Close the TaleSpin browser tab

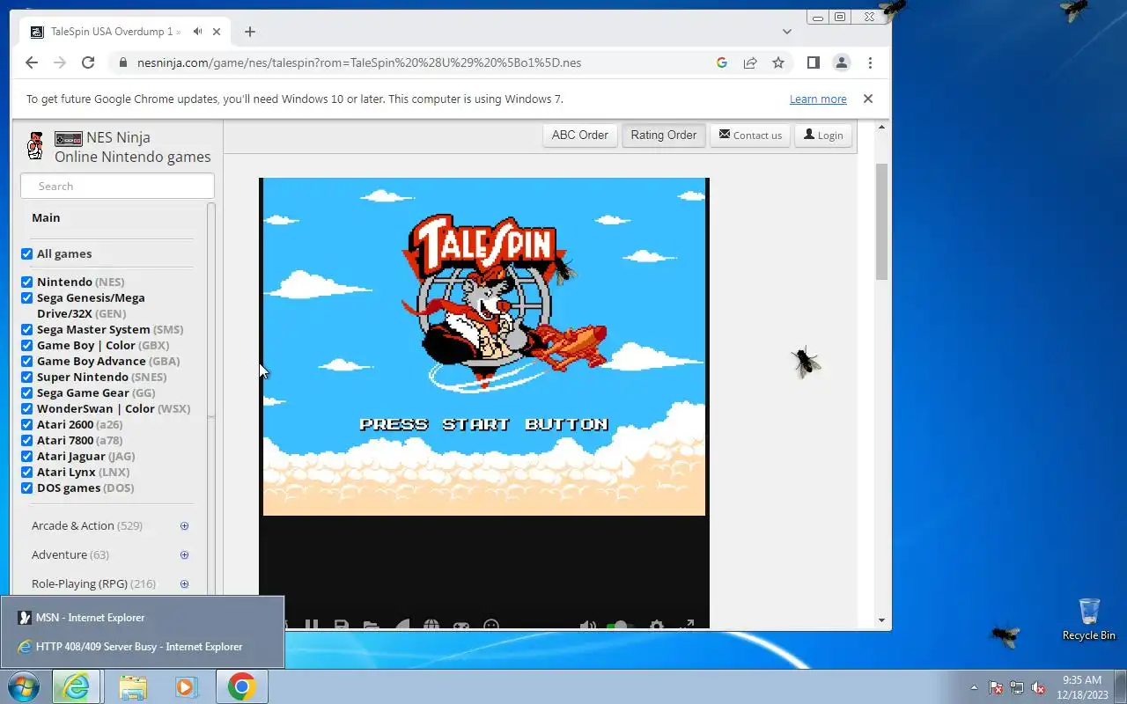pos(217,32)
